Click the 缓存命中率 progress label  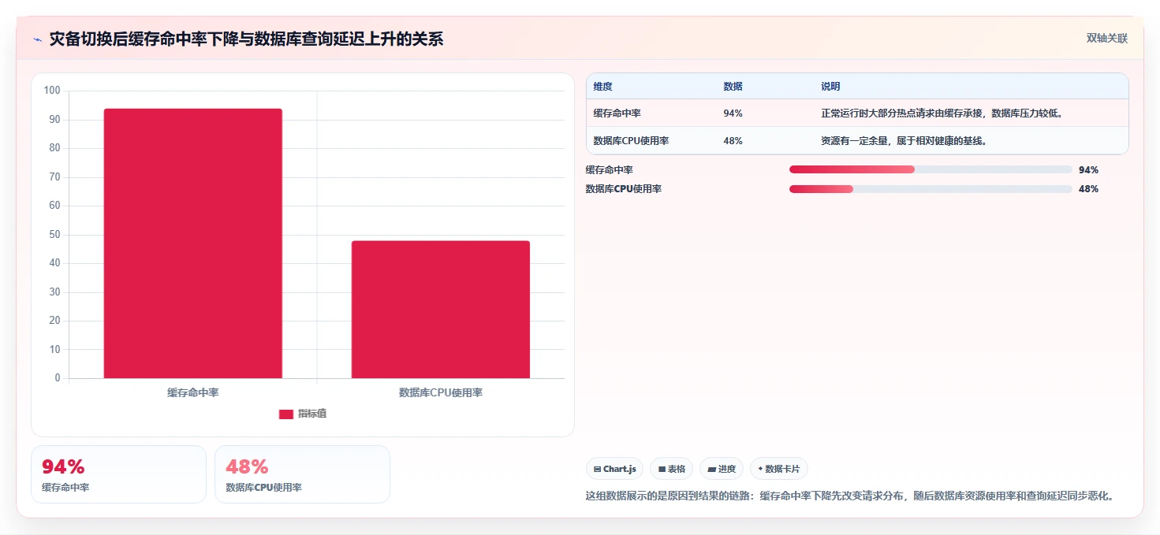point(610,169)
